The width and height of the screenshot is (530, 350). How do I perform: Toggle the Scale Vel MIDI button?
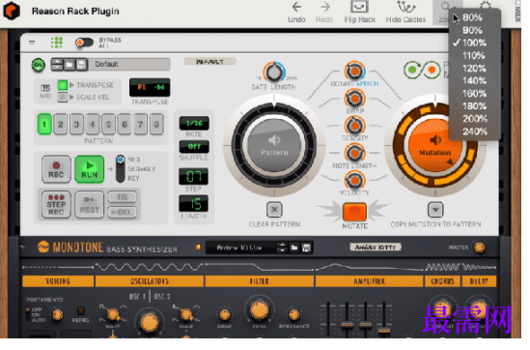tap(63, 98)
